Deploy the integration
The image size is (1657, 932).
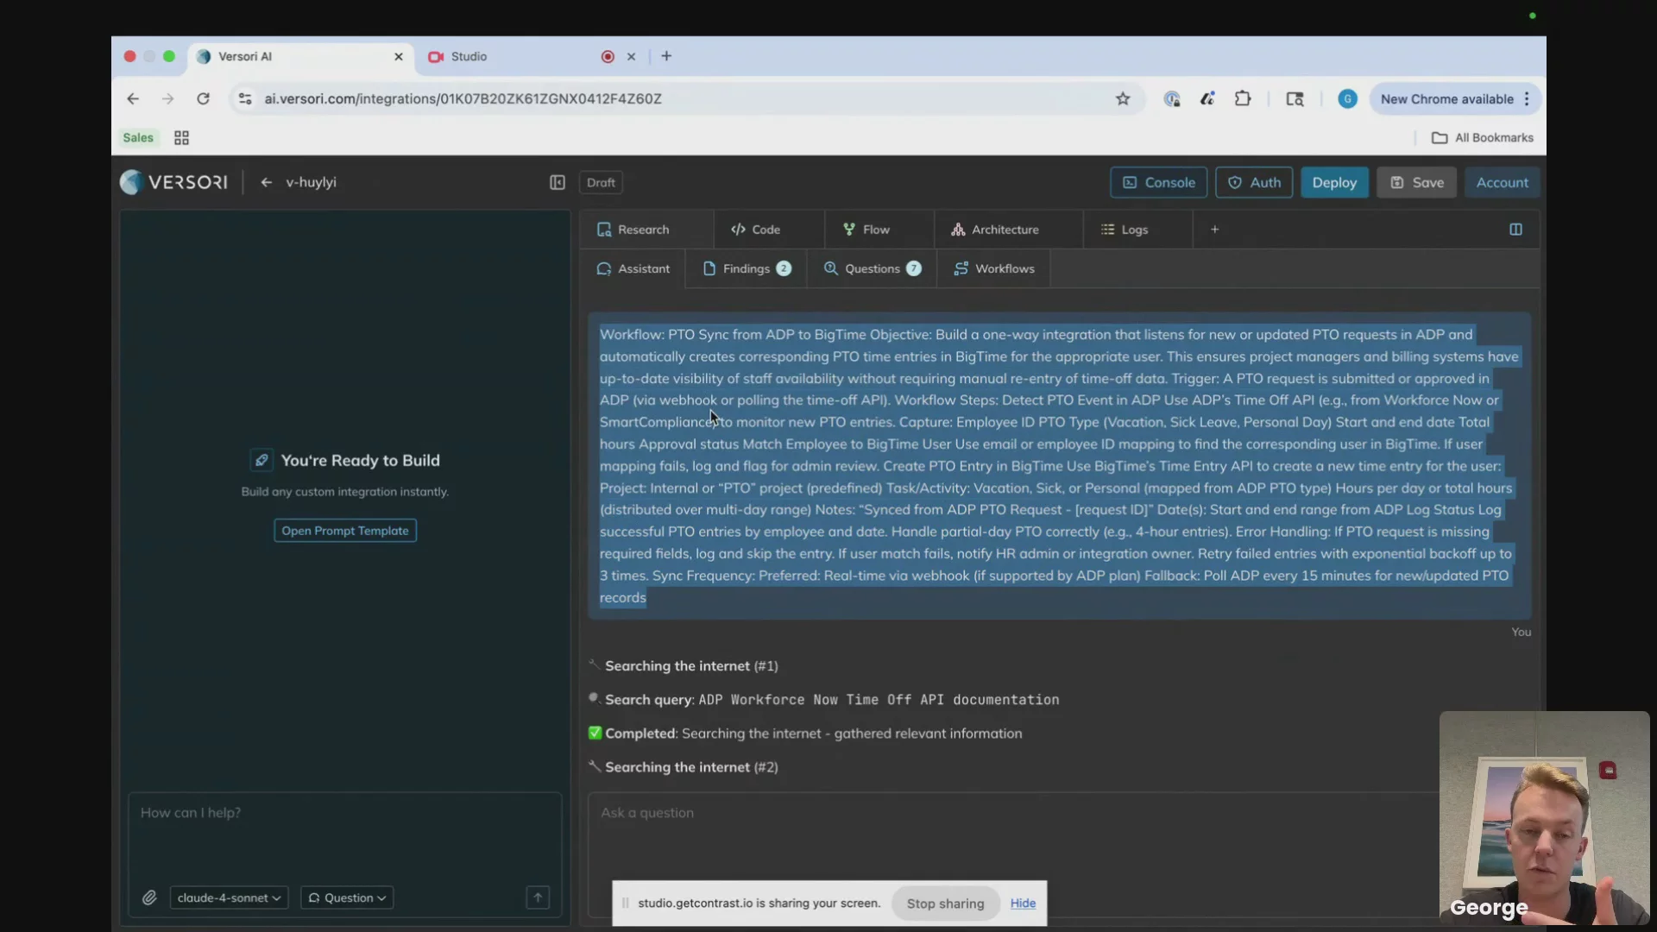1334,183
